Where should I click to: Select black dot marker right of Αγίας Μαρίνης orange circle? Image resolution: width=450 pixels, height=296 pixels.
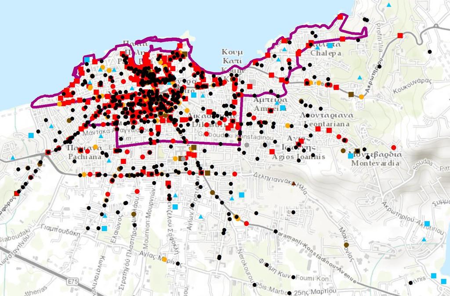point(178,264)
